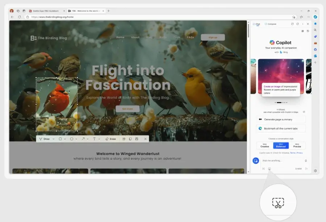Select the More Balanced conversation style
This screenshot has height=222, width=326.
tap(281, 145)
